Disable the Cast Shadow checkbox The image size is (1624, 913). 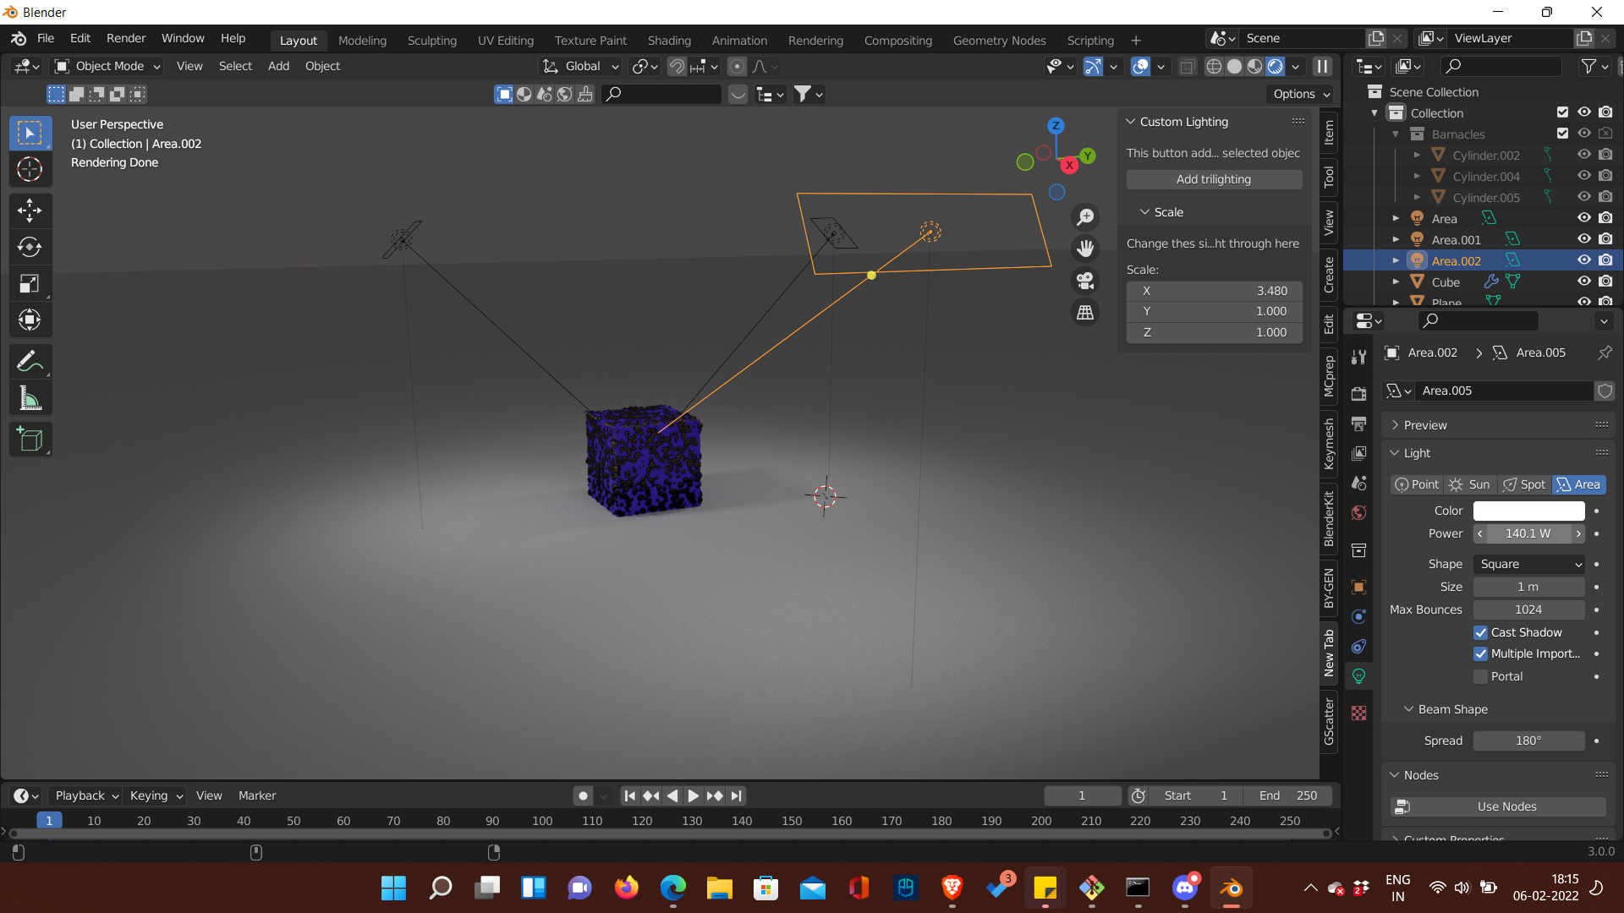[1480, 632]
